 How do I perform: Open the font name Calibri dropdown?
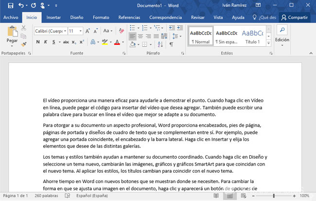[x=65, y=31]
